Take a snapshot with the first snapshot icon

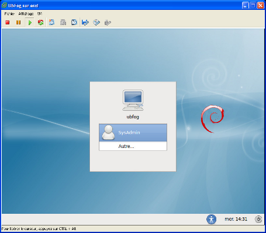(x=51, y=22)
